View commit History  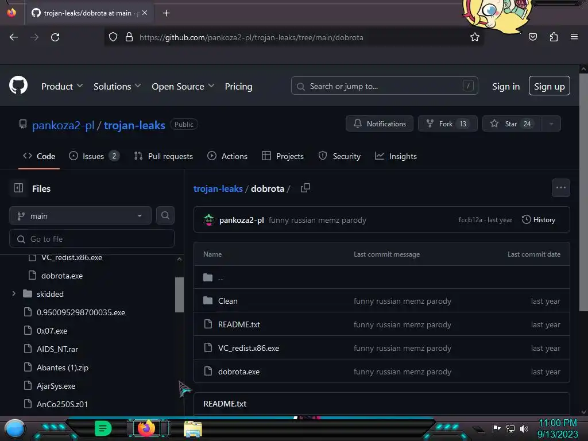click(539, 220)
